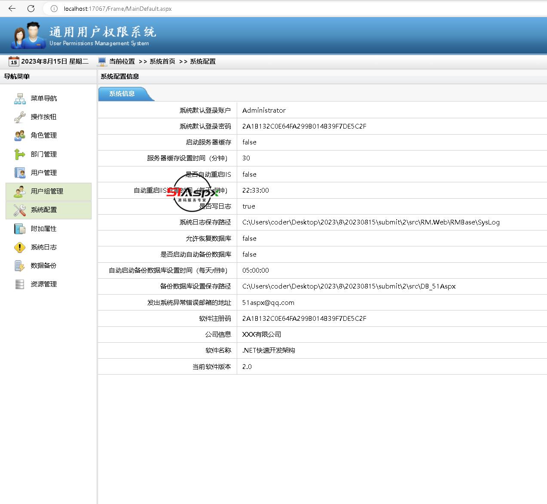
Task: Click the 系统日志保存路径 label
Action: 205,222
